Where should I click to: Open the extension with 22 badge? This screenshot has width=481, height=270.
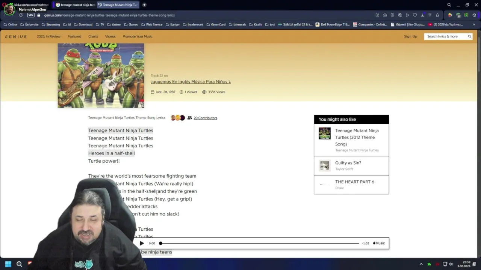pyautogui.click(x=458, y=15)
